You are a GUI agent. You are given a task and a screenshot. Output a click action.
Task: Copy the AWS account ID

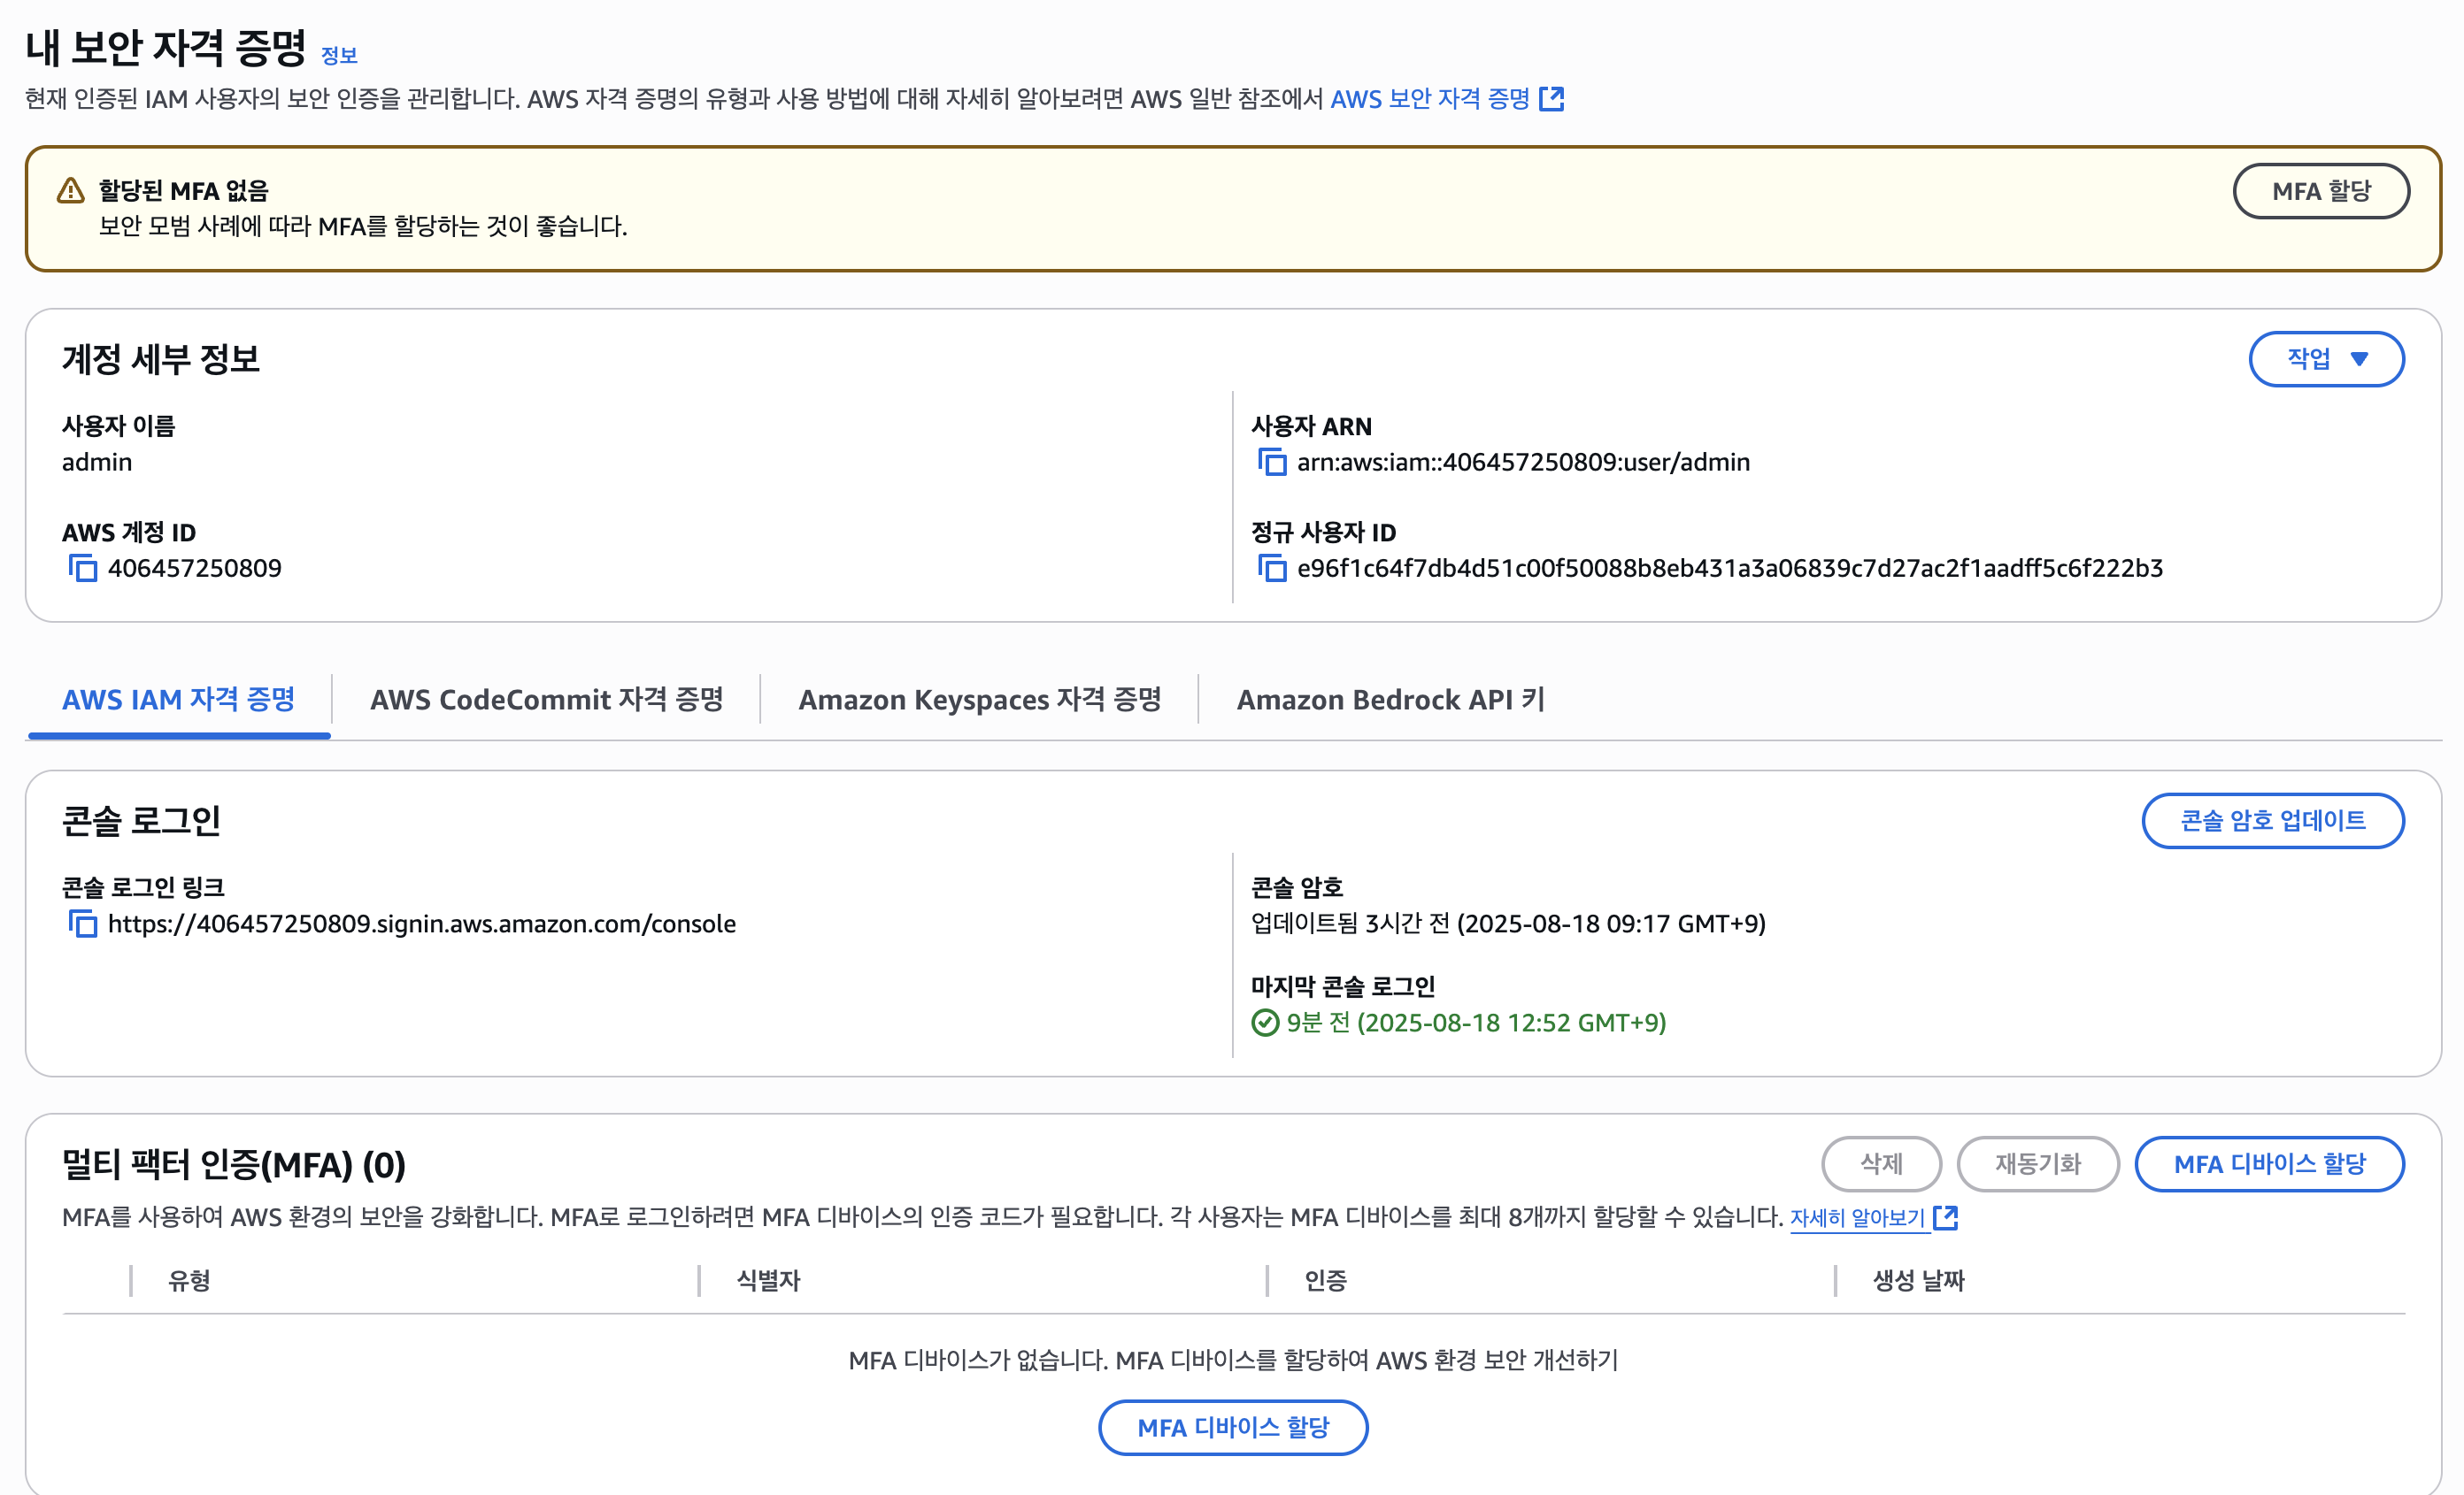[x=82, y=568]
